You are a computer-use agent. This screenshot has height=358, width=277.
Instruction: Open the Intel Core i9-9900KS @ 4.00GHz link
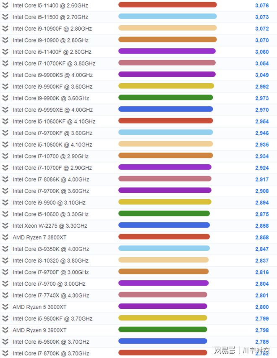52,75
